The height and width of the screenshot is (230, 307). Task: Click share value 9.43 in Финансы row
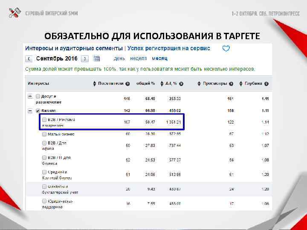(151, 189)
